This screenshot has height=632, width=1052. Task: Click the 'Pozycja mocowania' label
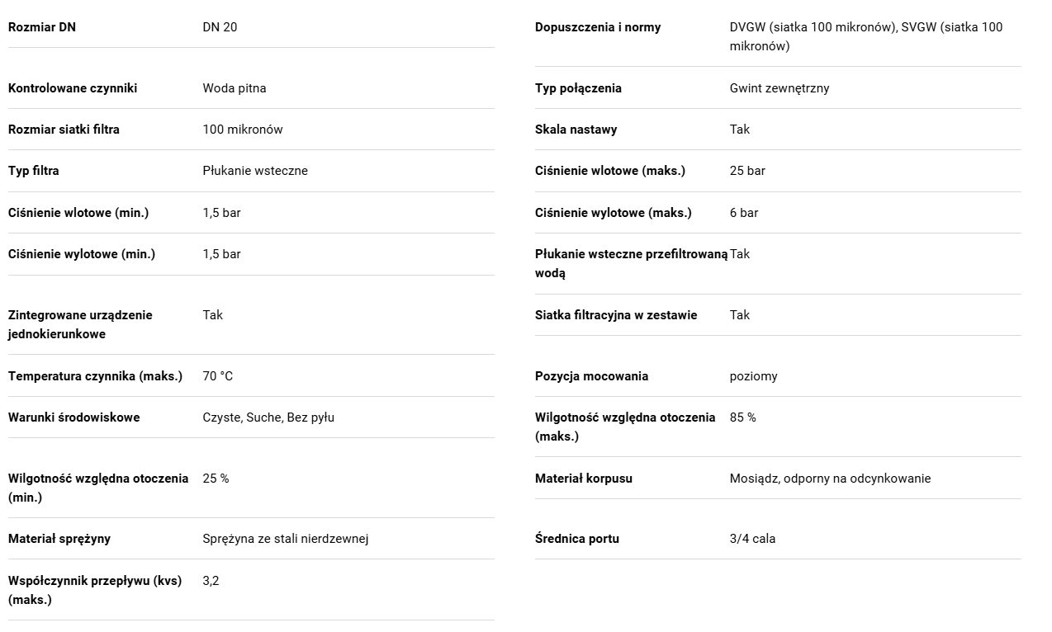coord(592,376)
